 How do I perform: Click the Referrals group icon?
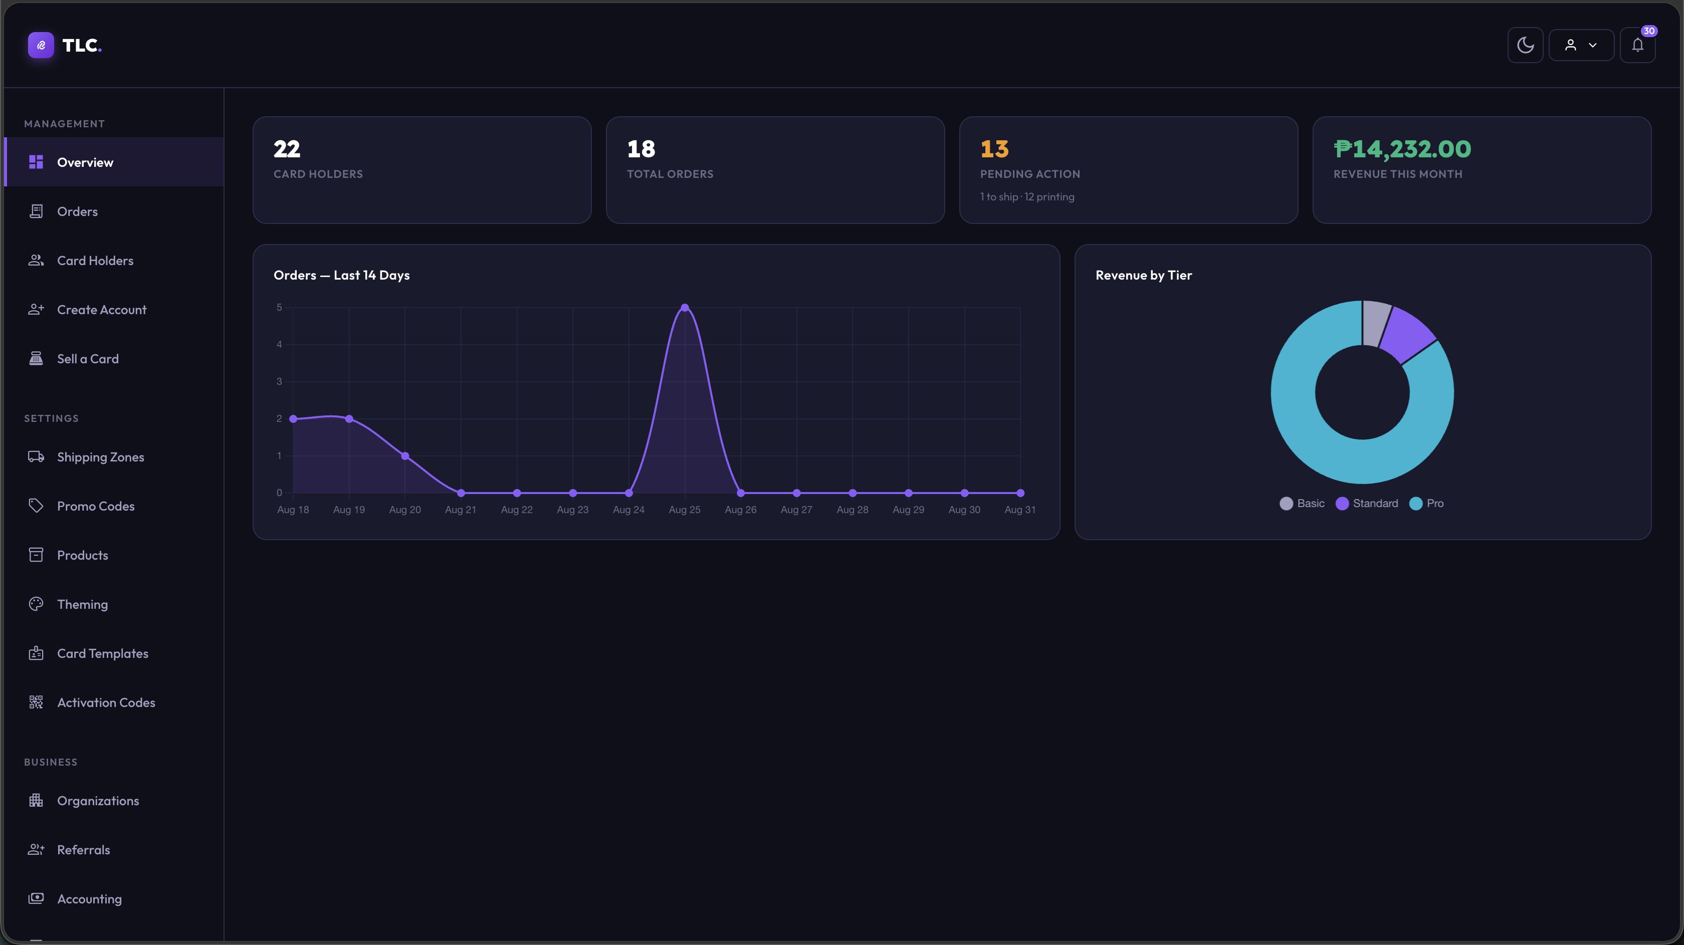pyautogui.click(x=36, y=850)
